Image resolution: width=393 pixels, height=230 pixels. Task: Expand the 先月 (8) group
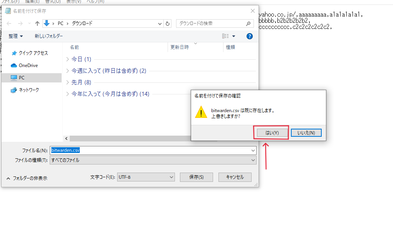68,82
